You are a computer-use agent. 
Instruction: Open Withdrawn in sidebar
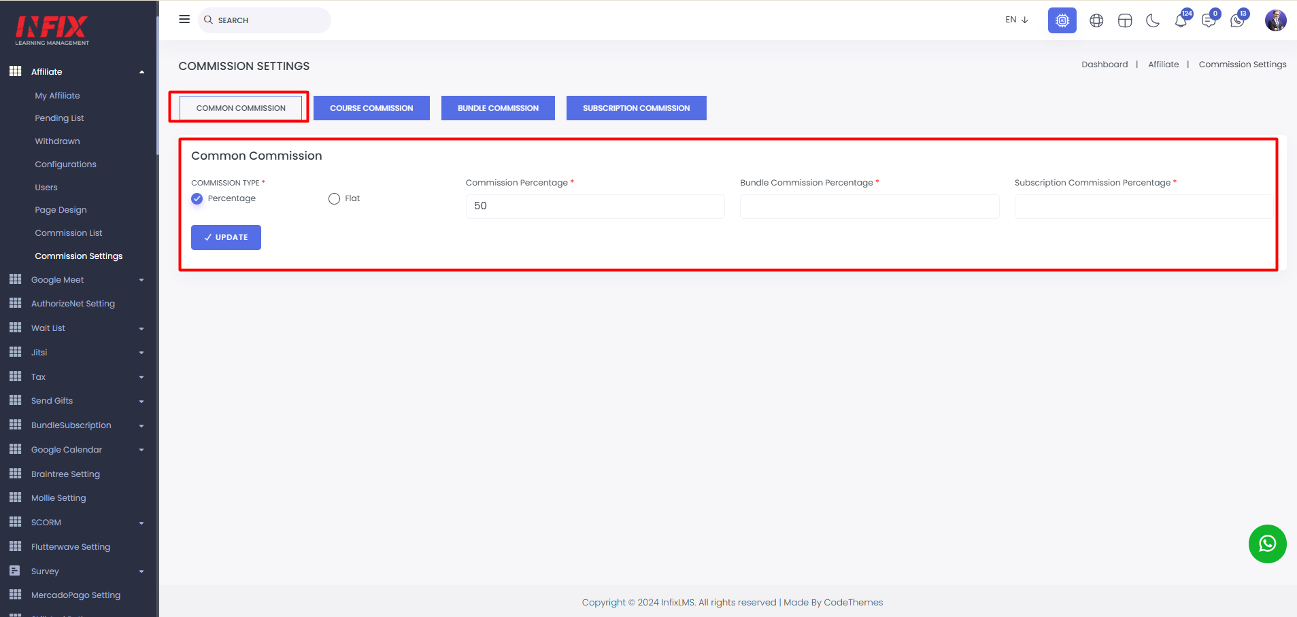57,141
